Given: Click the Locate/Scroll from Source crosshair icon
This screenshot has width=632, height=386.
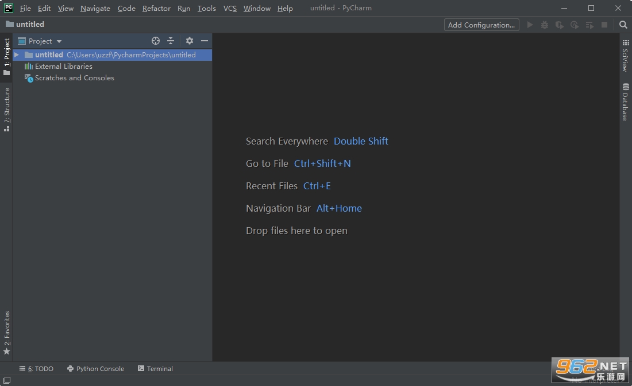Looking at the screenshot, I should 156,41.
